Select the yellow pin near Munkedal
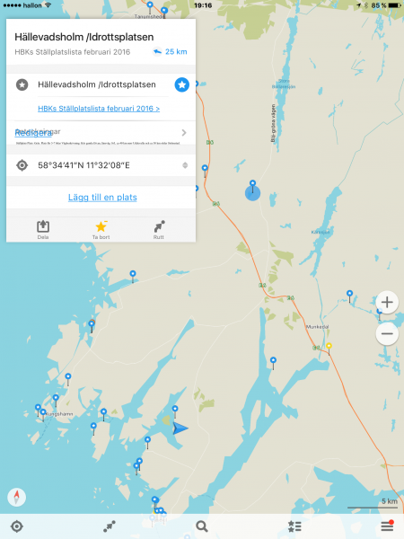 [x=329, y=348]
